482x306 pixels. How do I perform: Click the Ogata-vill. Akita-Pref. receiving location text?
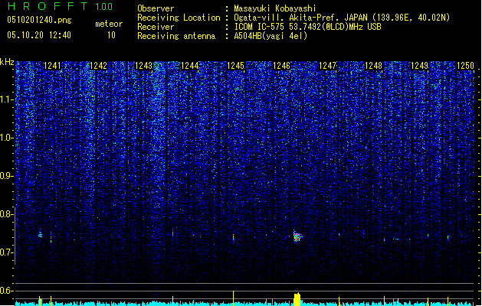[x=342, y=18]
